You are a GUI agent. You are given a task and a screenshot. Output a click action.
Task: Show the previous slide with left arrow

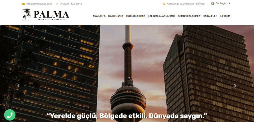click(x=18, y=86)
